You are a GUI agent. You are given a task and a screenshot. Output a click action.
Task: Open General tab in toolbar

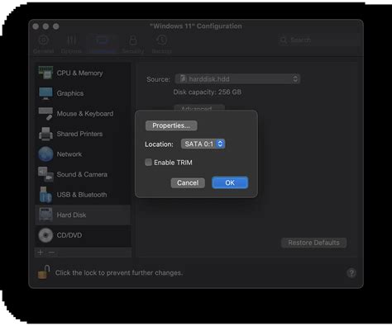coord(43,45)
